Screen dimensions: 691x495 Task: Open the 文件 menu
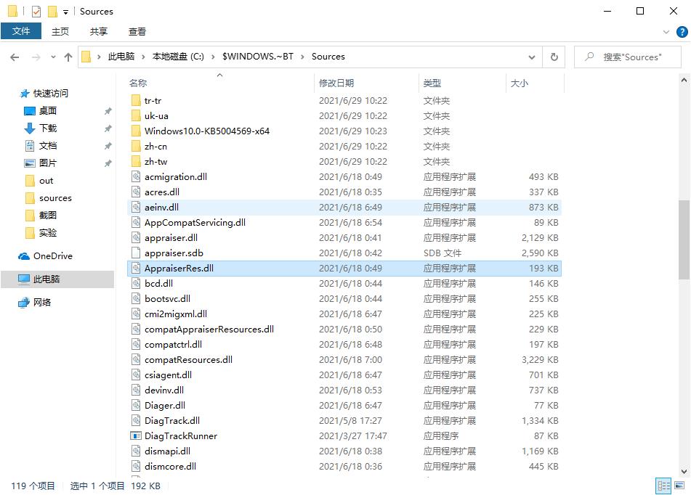click(x=22, y=31)
